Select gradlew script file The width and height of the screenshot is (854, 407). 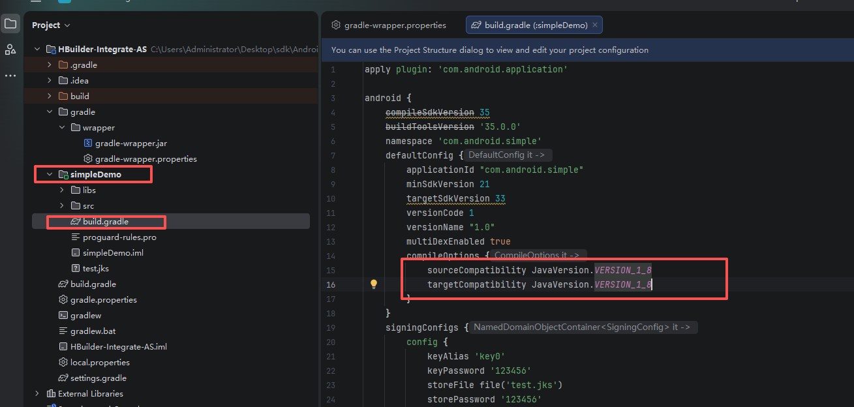pyautogui.click(x=86, y=315)
